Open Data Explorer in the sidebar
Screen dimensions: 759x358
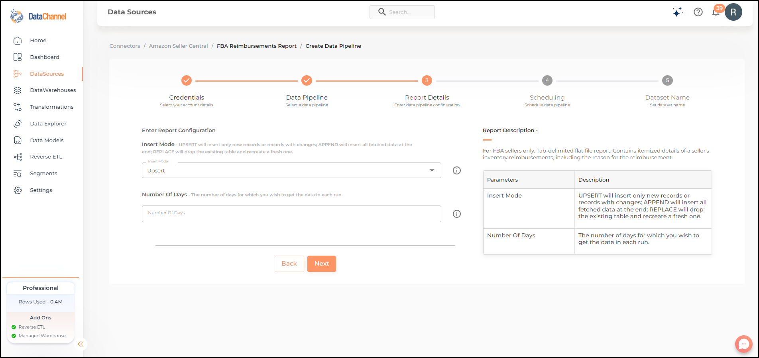click(x=48, y=124)
